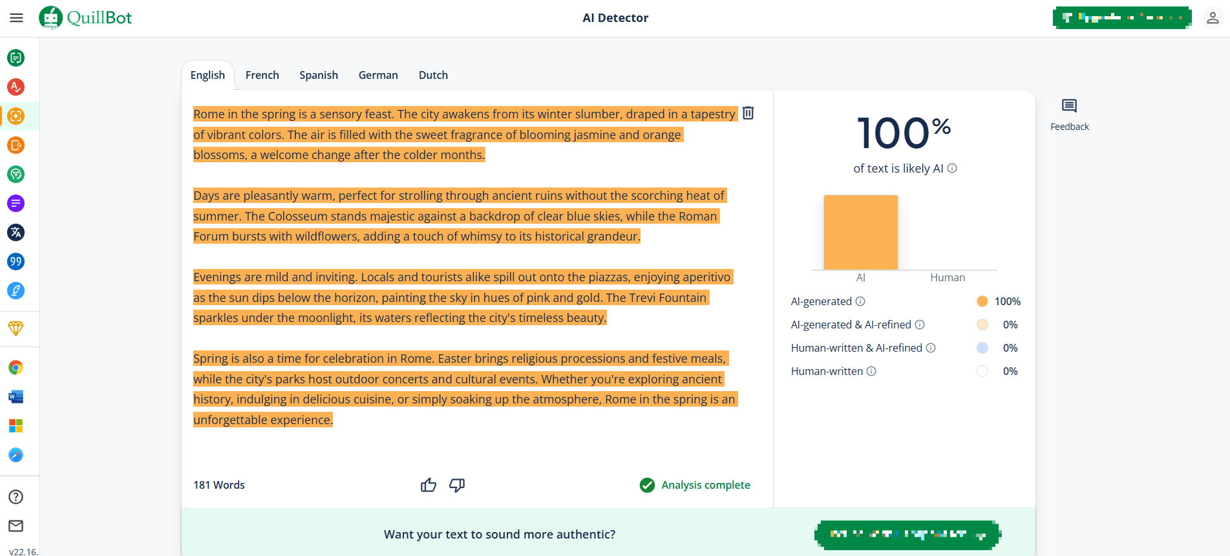The height and width of the screenshot is (556, 1230).
Task: Open QuillBot for Chrome extension icon
Action: pos(16,368)
